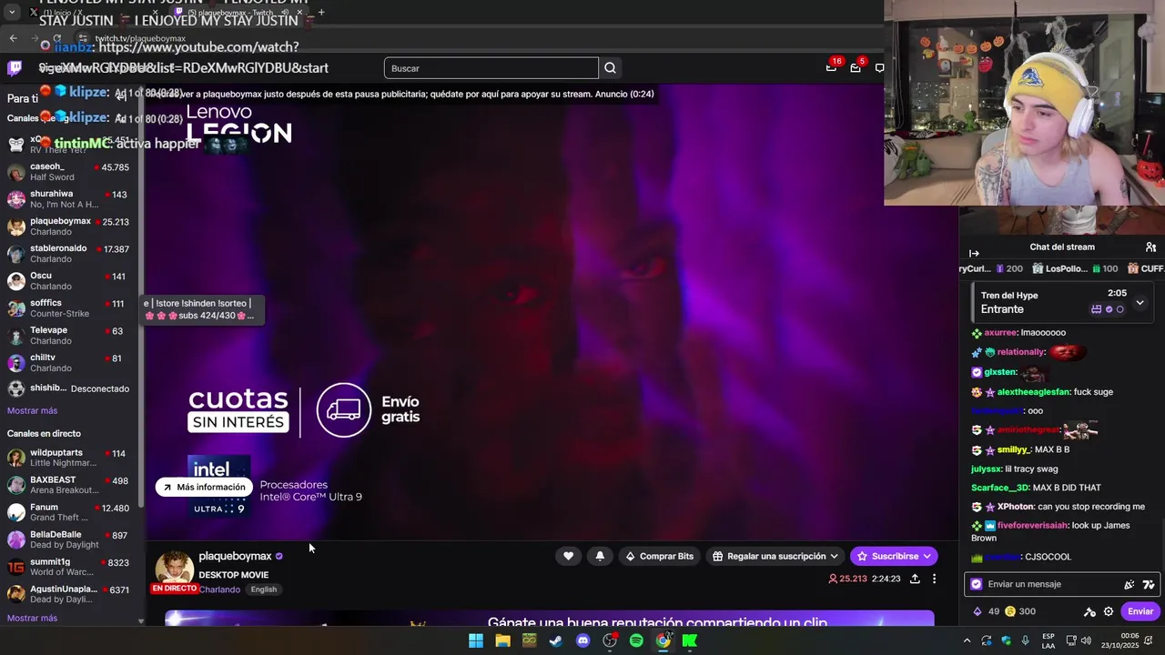Collapse chat with the arrow icon
Screen dimensions: 1165x655
(x=974, y=253)
